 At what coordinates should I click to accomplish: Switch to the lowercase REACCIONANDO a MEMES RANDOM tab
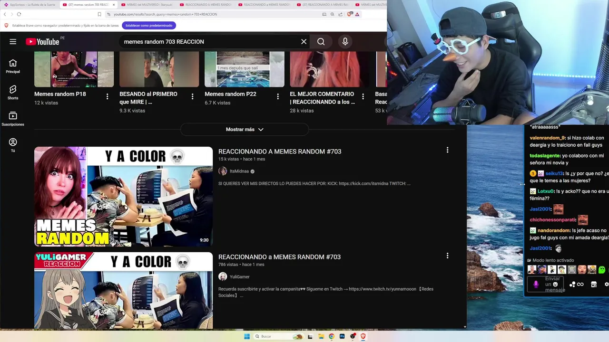264,5
